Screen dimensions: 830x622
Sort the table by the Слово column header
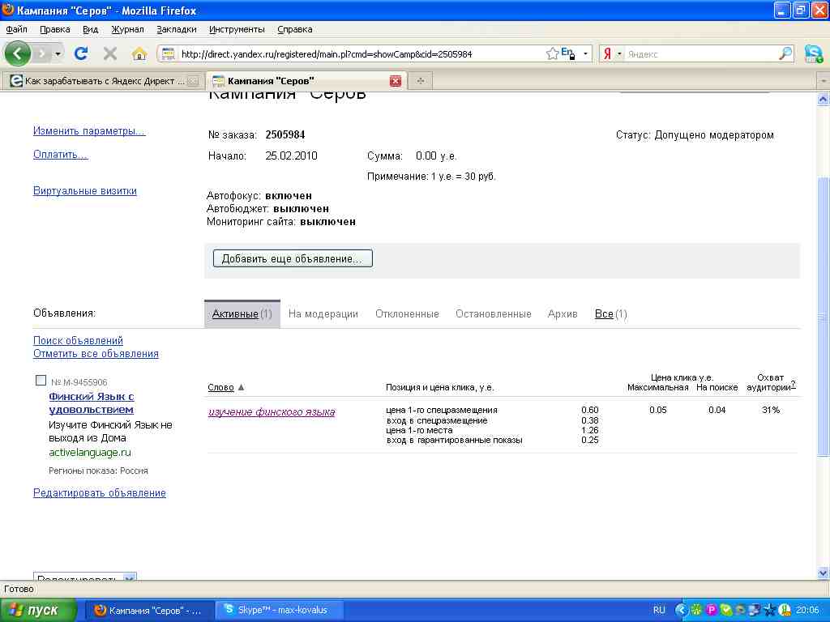[x=220, y=388]
